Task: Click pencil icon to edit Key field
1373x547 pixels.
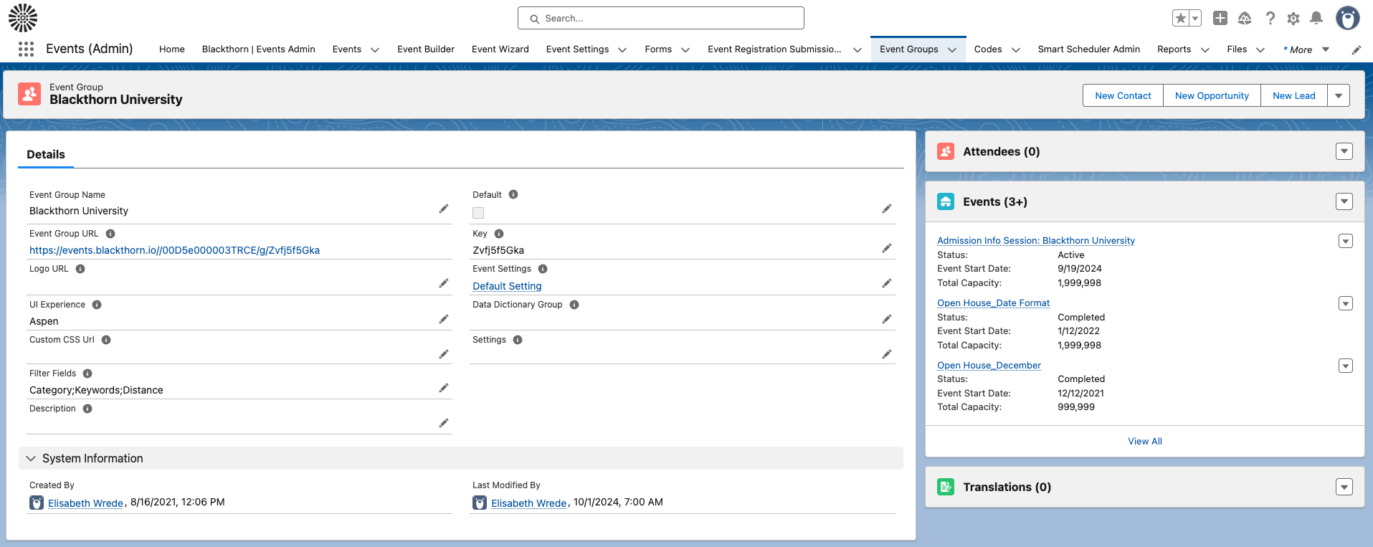Action: pyautogui.click(x=887, y=248)
